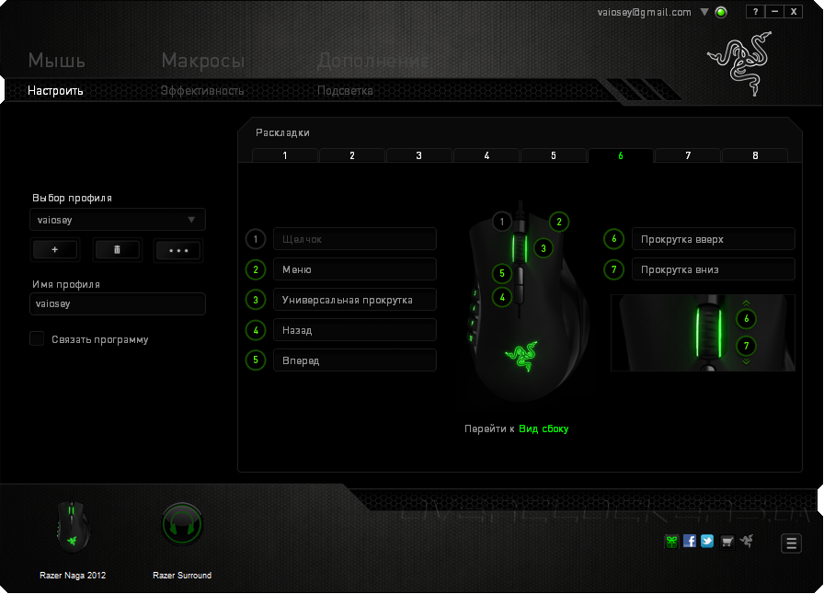The width and height of the screenshot is (824, 594).
Task: Expand the account arrow next to vaiosey@gmail.com
Action: point(704,12)
